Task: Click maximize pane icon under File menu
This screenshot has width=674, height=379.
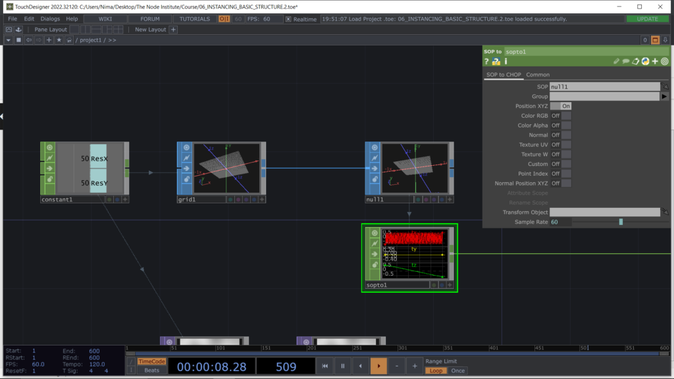Action: tap(9, 29)
